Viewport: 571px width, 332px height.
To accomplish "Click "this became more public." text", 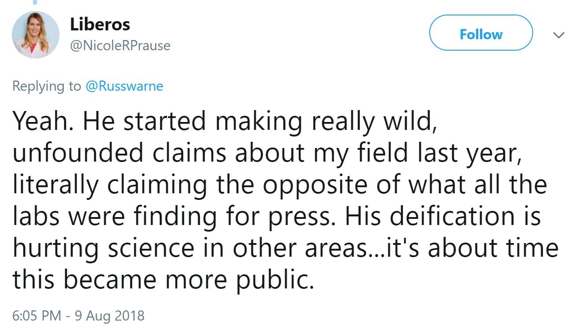I will coord(163,280).
